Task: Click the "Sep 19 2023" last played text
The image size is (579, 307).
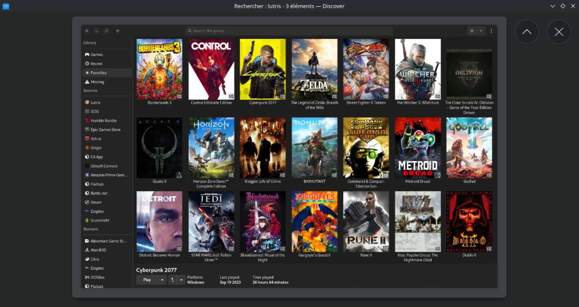Action: pos(230,283)
